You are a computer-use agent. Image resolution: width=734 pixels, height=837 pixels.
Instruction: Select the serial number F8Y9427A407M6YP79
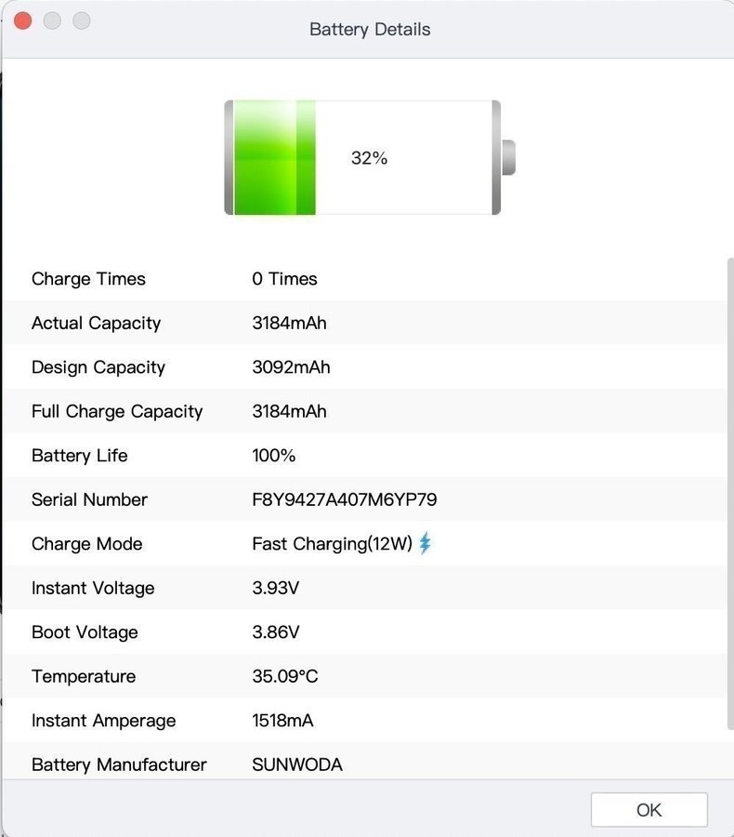344,499
